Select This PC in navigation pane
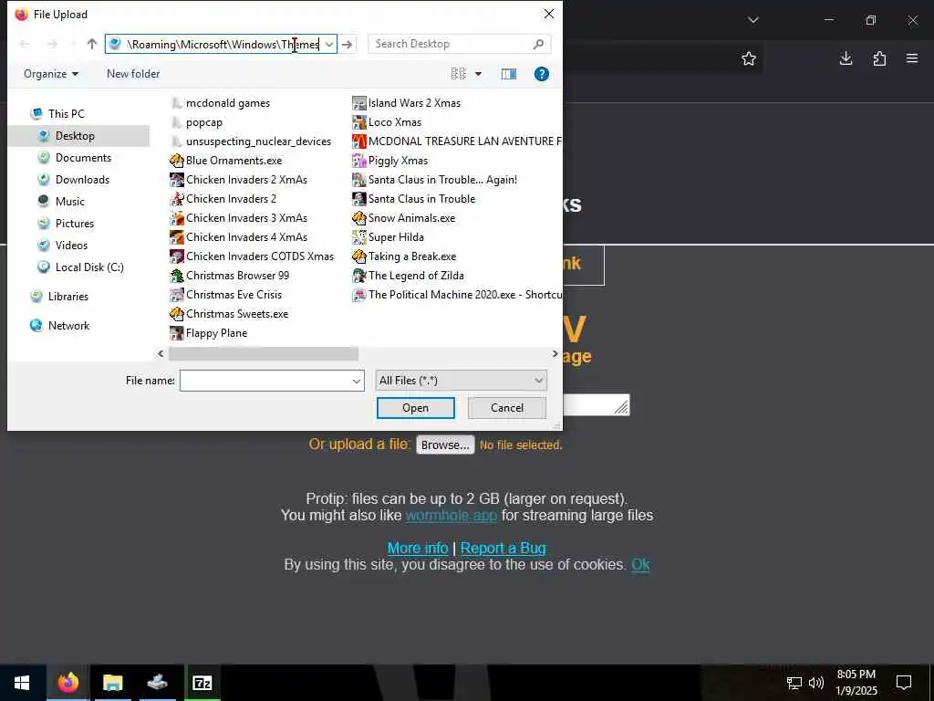934x701 pixels. point(57,114)
